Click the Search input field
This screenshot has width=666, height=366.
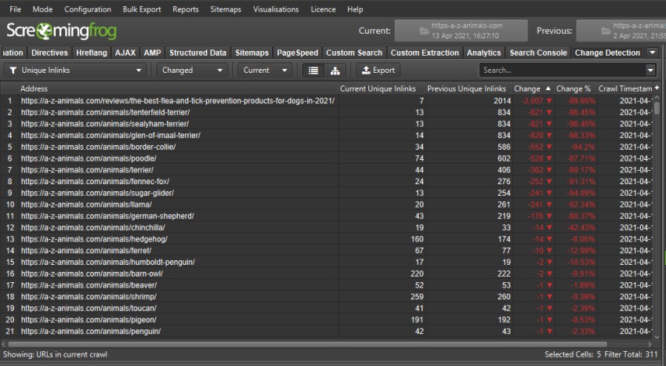563,71
